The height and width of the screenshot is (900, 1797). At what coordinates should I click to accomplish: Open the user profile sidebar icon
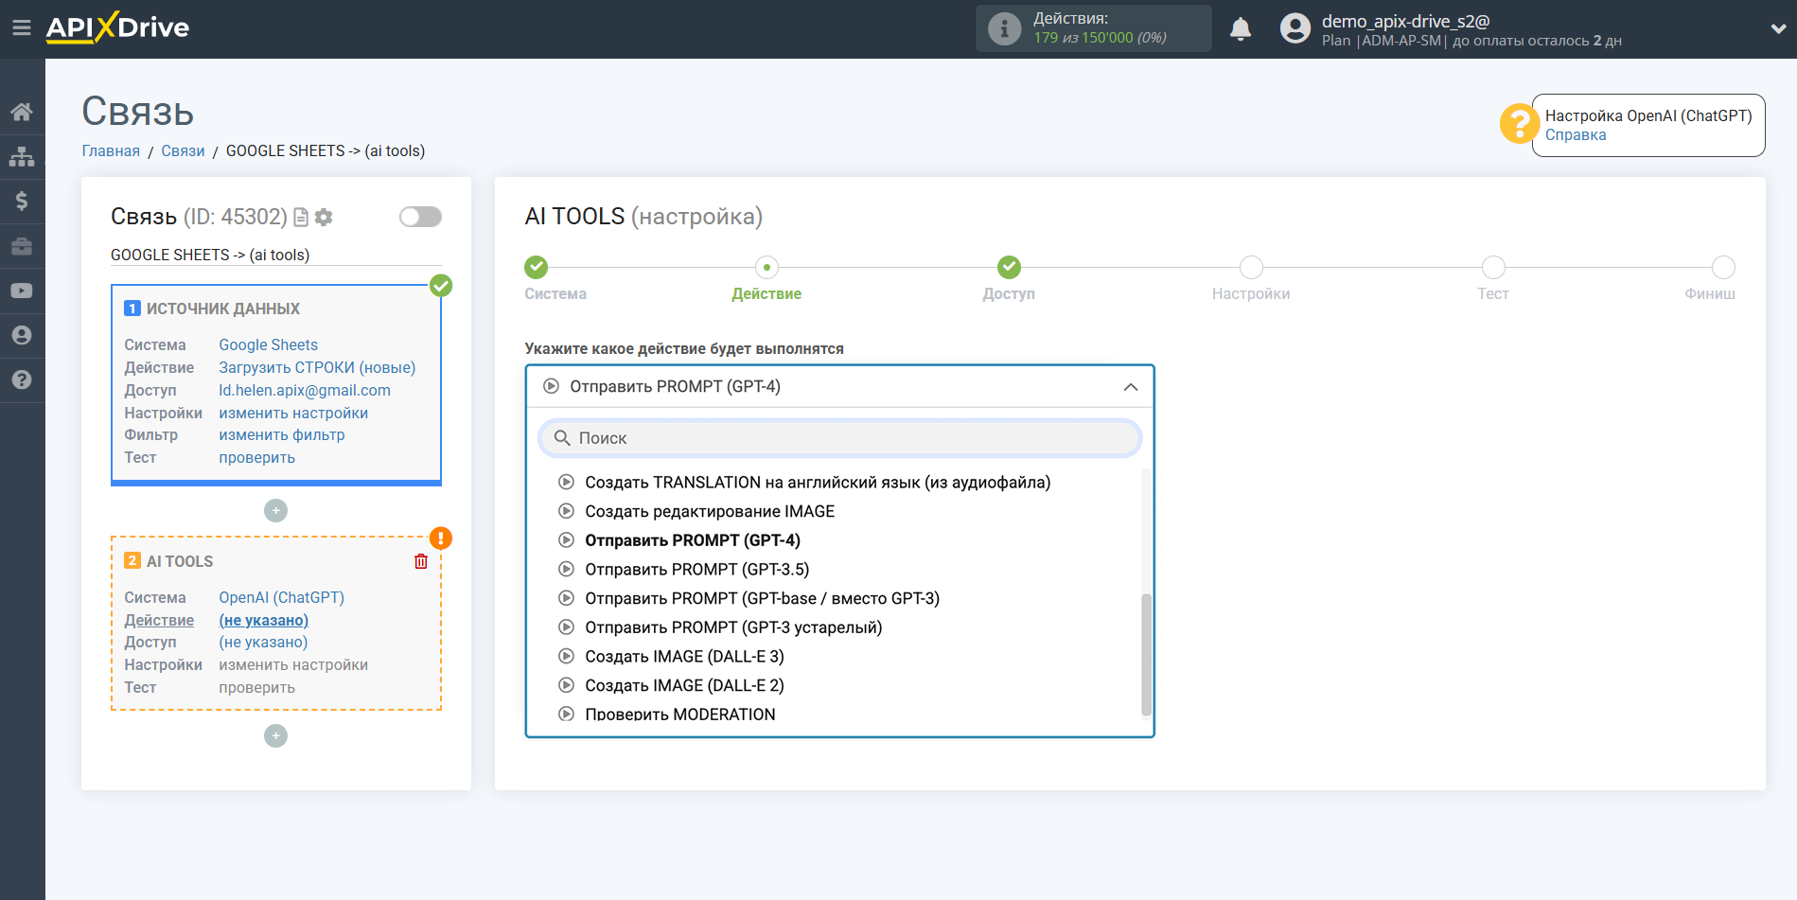(x=22, y=335)
